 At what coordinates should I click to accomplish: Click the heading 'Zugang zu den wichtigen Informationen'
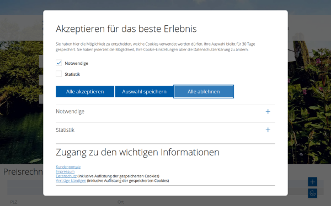point(137,152)
